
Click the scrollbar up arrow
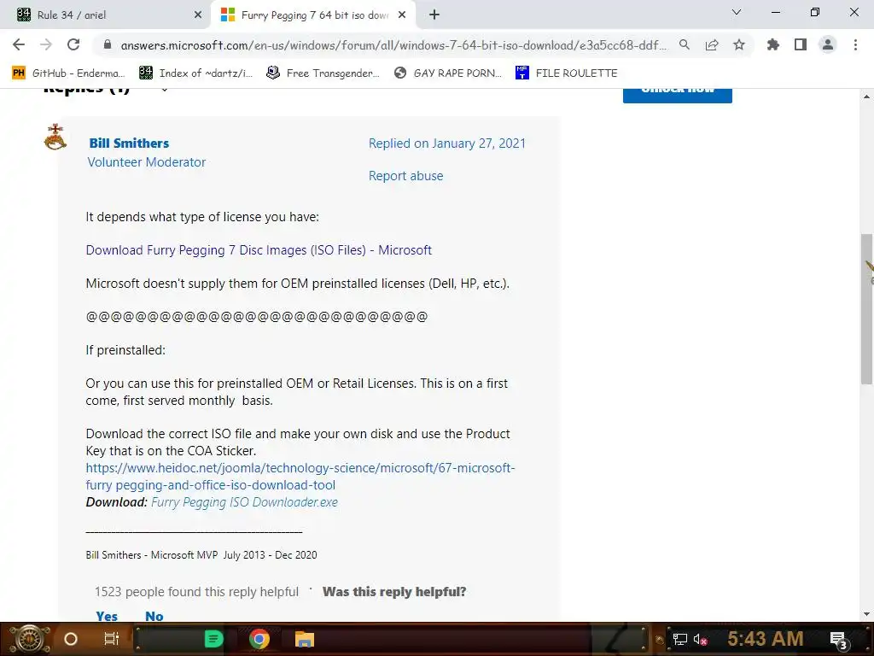(x=866, y=97)
